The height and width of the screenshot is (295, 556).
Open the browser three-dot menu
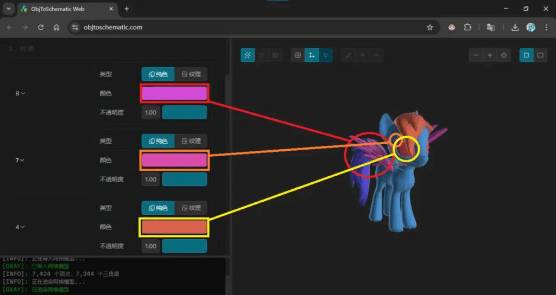point(546,27)
